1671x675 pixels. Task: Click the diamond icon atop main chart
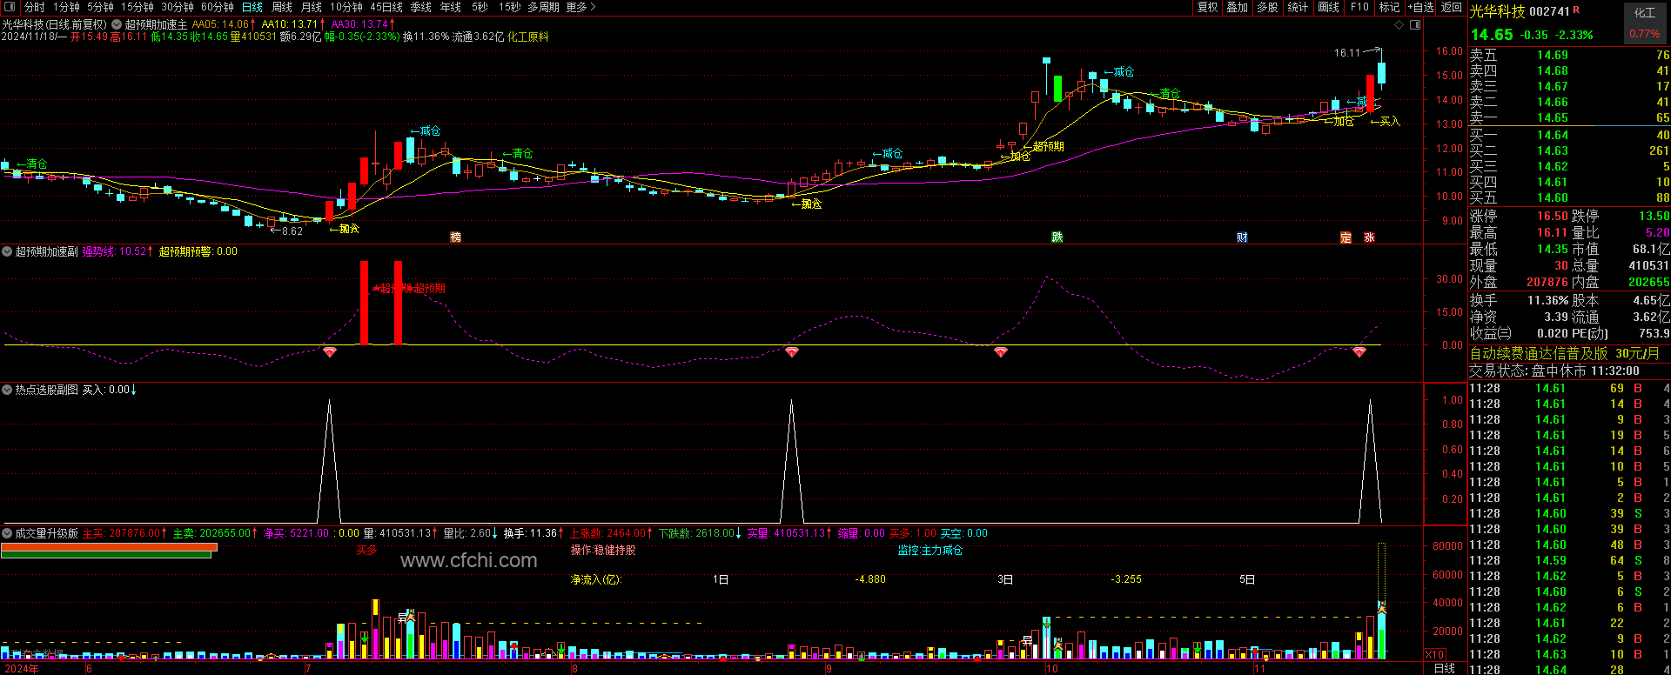tap(1399, 25)
